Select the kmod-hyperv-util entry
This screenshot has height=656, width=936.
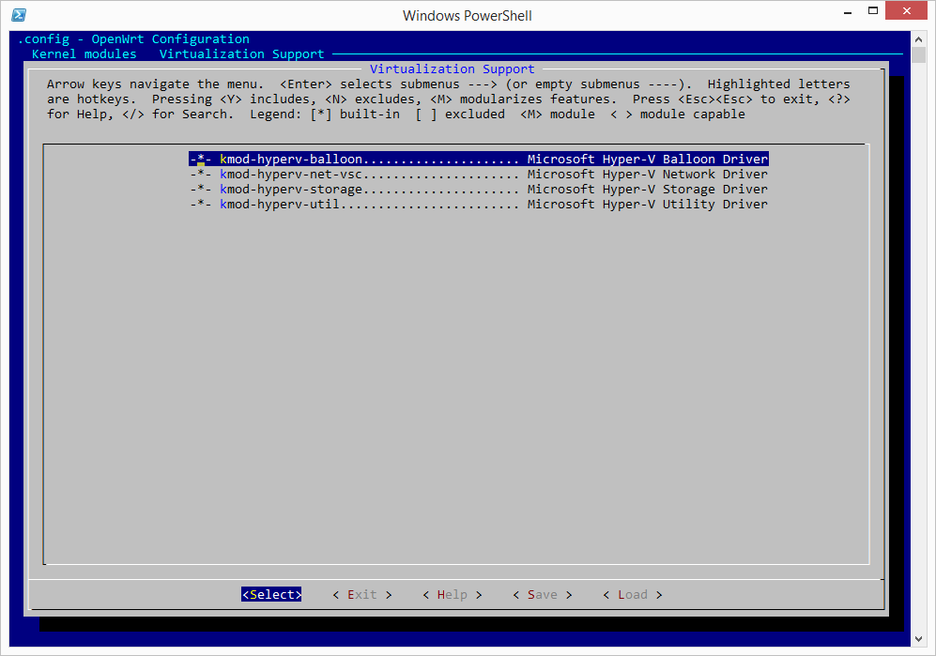tap(478, 205)
